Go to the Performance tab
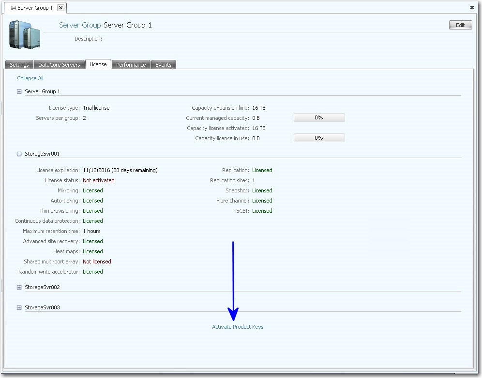The image size is (482, 378). point(131,65)
